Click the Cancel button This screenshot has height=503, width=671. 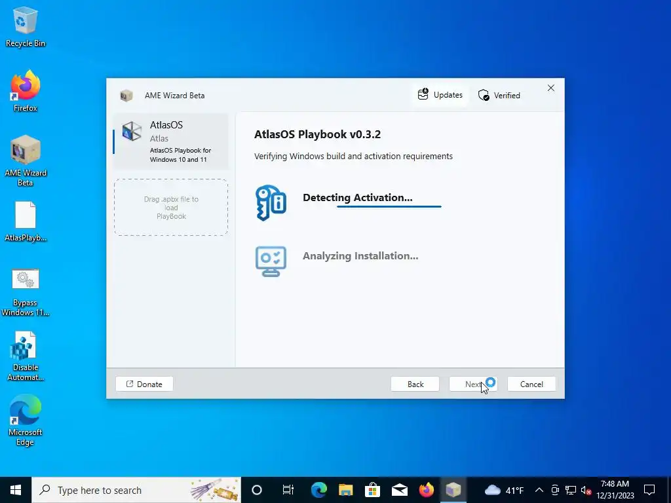tap(531, 384)
